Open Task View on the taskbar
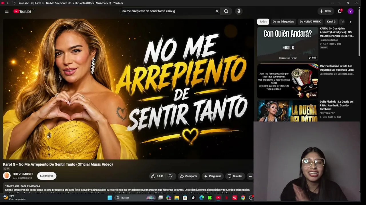The height and width of the screenshot is (205, 366). tap(160, 198)
